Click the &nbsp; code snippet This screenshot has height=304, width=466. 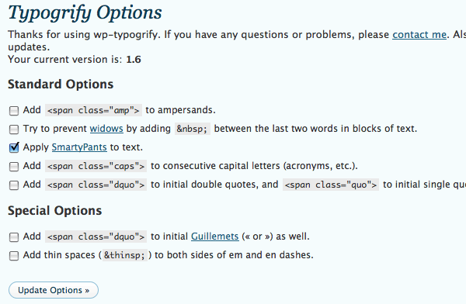[x=193, y=129]
